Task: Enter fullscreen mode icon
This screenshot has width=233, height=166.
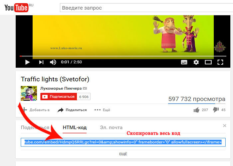Action: coord(220,62)
